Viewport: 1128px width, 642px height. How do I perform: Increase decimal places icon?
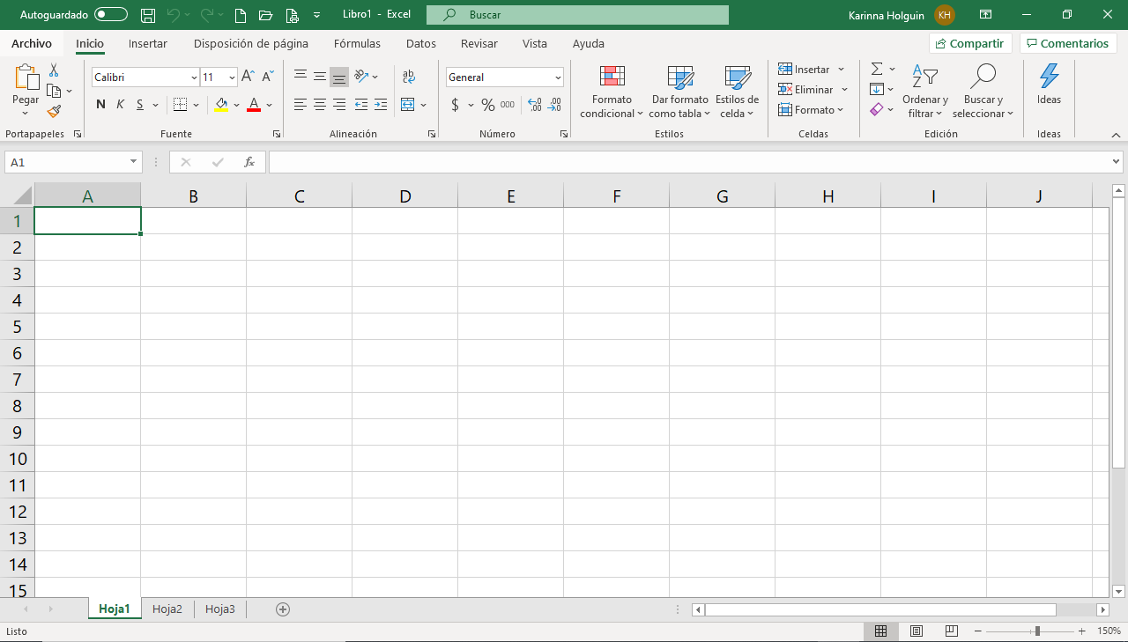(x=534, y=104)
